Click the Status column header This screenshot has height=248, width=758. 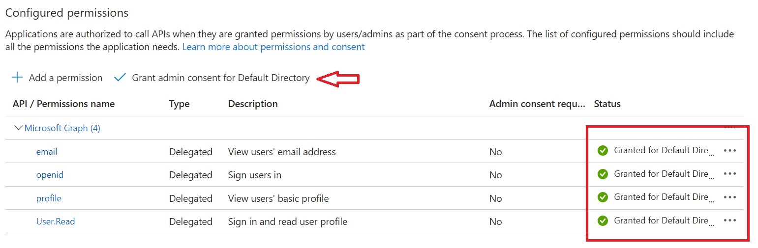pyautogui.click(x=607, y=104)
